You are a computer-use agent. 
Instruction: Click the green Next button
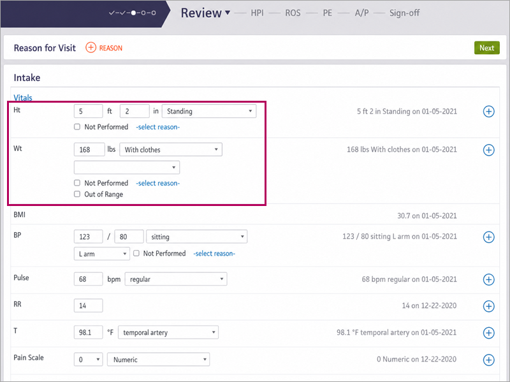(x=486, y=48)
